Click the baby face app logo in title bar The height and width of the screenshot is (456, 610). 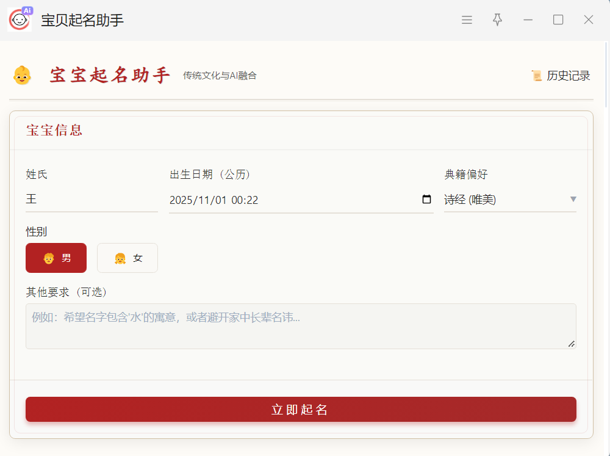[x=20, y=20]
